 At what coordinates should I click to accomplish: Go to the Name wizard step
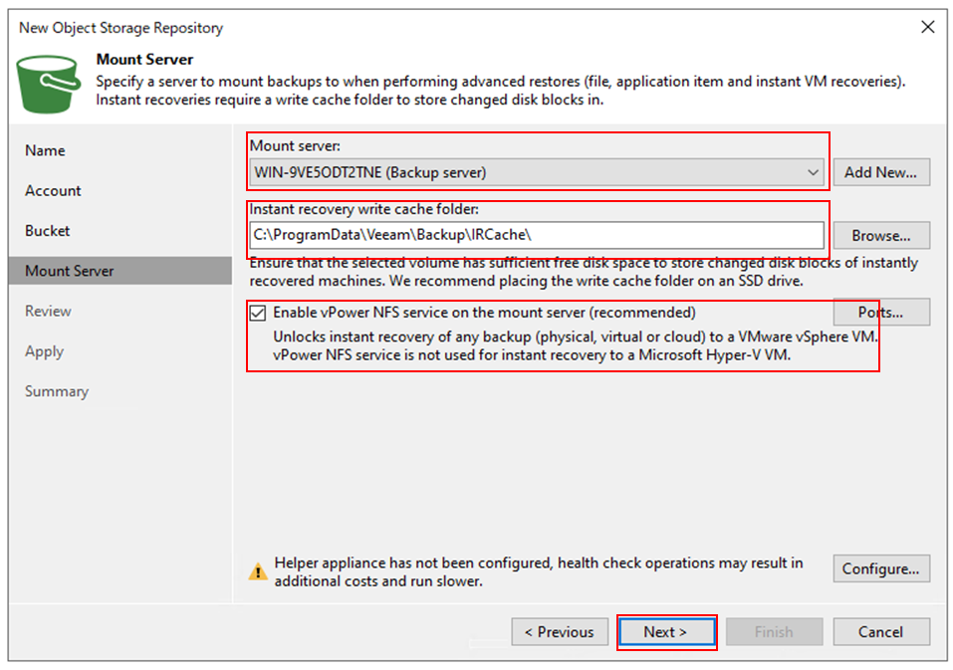click(45, 150)
